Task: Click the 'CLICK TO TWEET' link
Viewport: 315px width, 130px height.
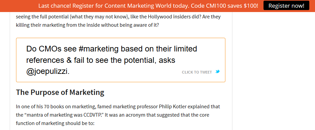Action: pyautogui.click(x=197, y=72)
